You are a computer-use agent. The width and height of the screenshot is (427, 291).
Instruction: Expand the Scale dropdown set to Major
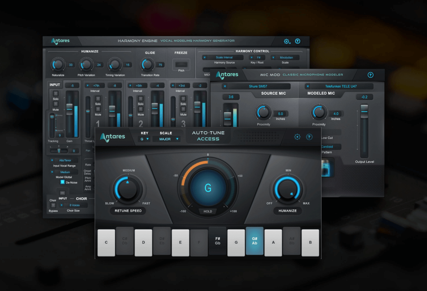(x=167, y=139)
